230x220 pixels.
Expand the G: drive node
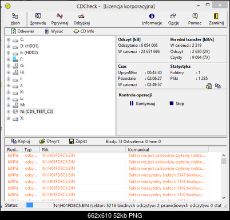click(x=8, y=66)
